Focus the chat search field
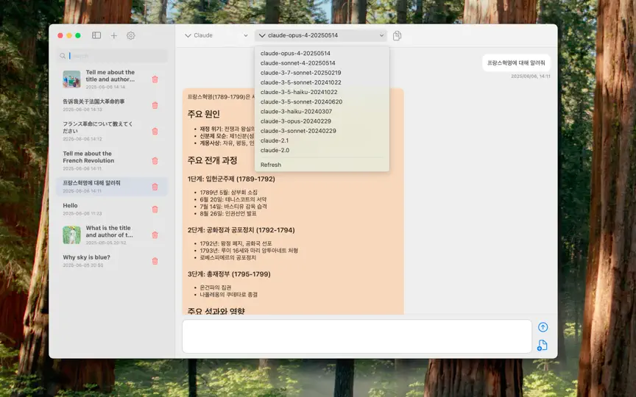Image resolution: width=636 pixels, height=397 pixels. (x=112, y=56)
